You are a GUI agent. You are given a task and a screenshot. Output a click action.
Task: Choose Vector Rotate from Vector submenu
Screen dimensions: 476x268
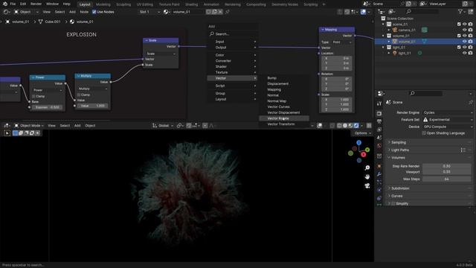click(x=284, y=118)
